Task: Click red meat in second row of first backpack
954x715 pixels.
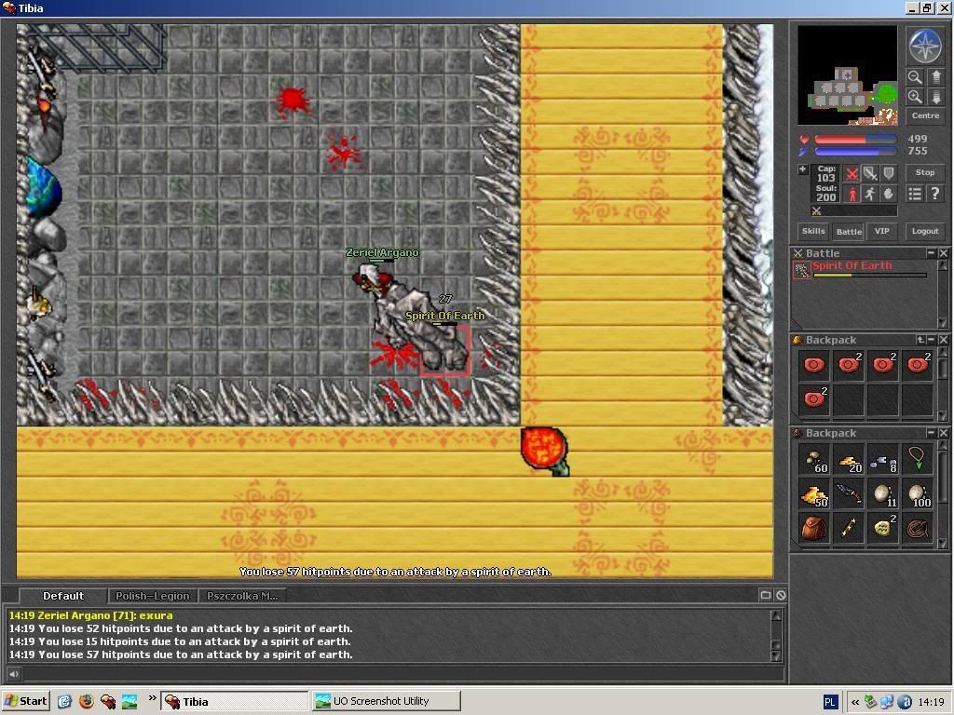Action: [x=813, y=399]
